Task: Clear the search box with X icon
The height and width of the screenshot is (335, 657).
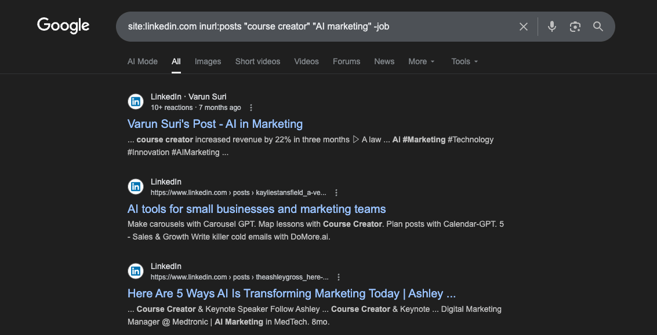Action: (x=523, y=27)
